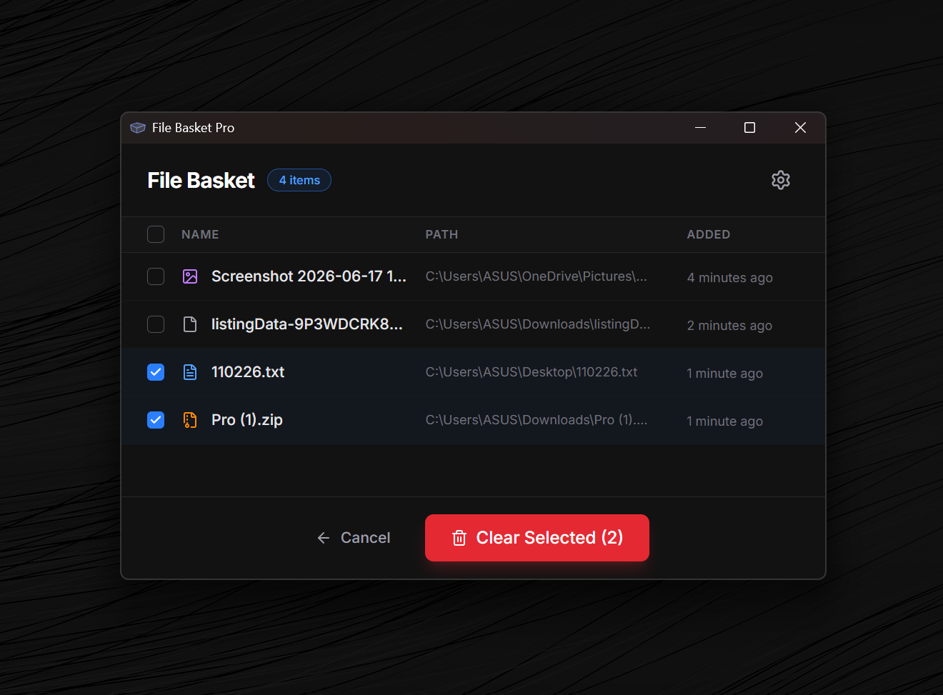Check the Screenshot 2026-06-17 row checkbox
This screenshot has height=695, width=943.
[156, 276]
